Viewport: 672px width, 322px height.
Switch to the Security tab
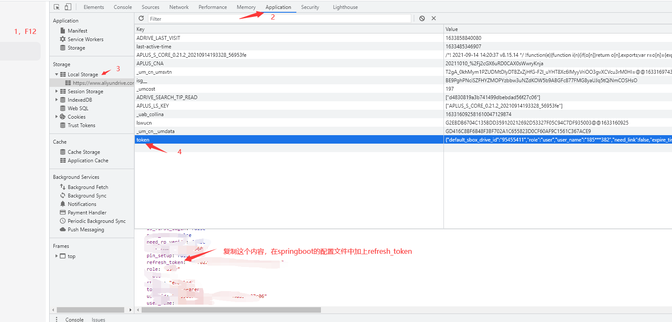point(310,7)
